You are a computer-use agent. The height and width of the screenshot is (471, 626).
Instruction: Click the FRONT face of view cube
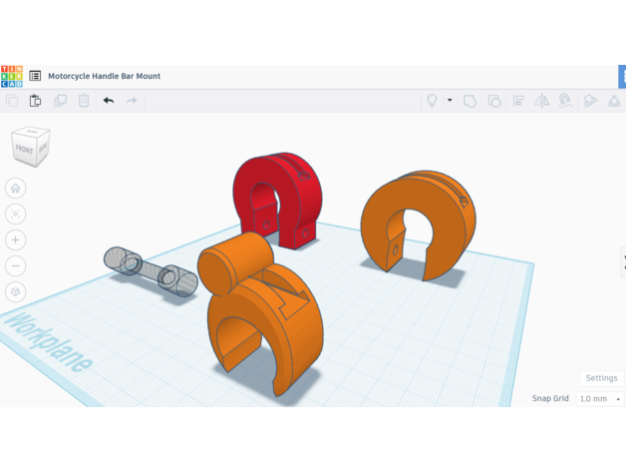click(x=25, y=150)
